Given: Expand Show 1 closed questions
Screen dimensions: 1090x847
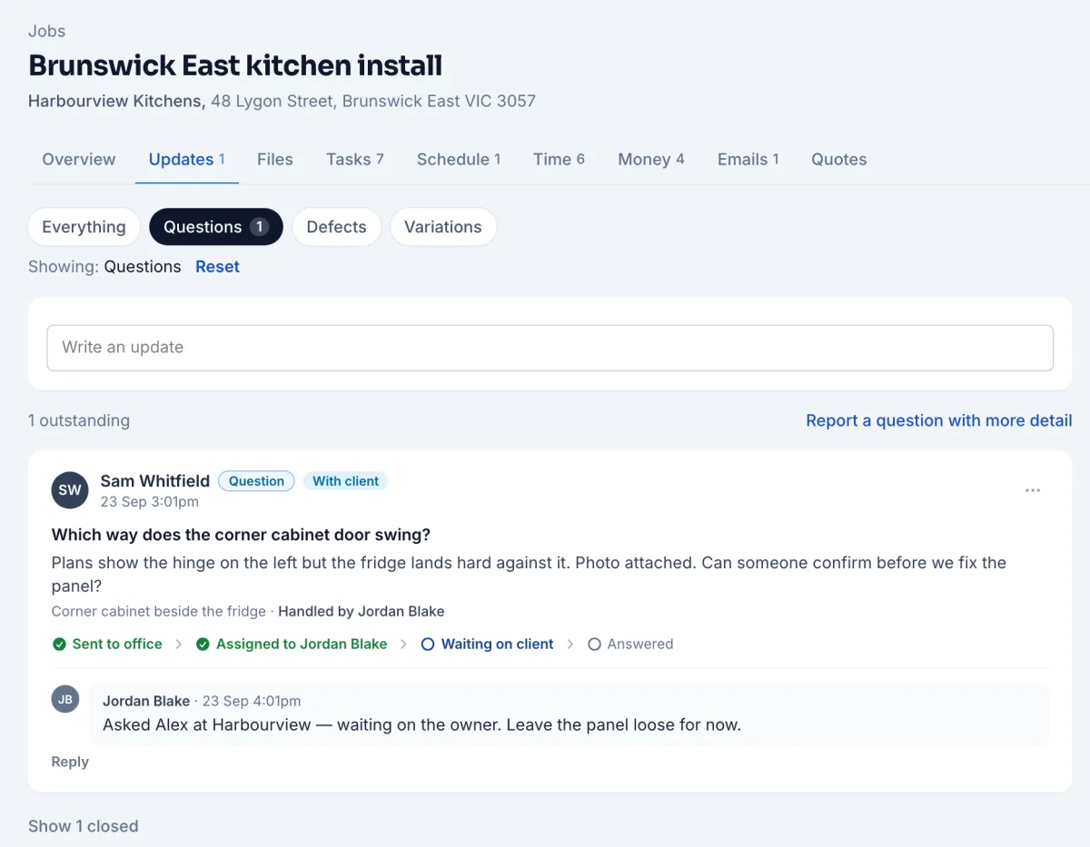Looking at the screenshot, I should [84, 826].
